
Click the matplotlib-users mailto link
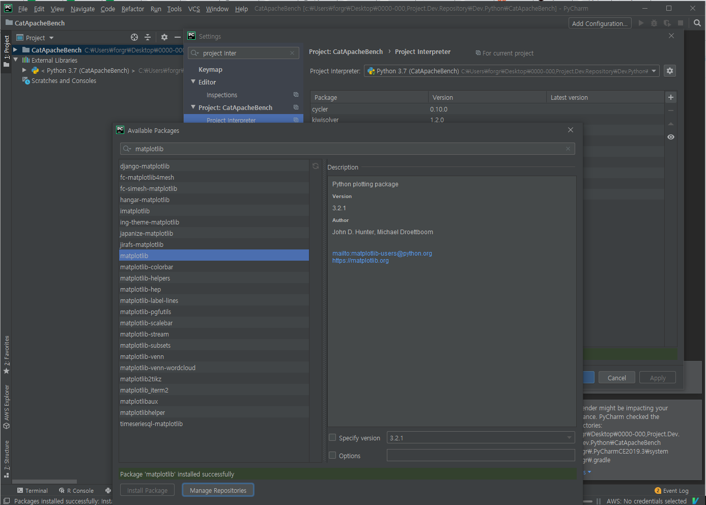[382, 254]
